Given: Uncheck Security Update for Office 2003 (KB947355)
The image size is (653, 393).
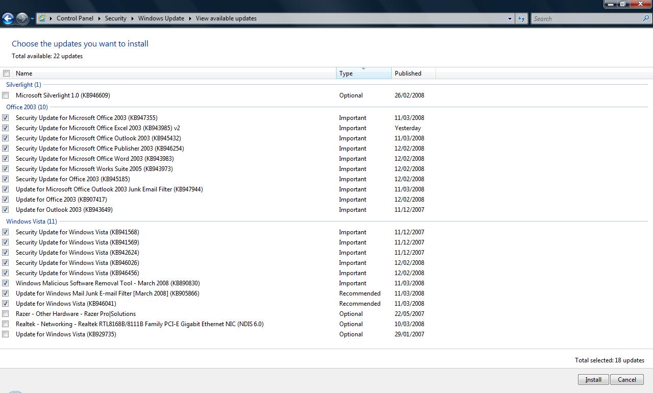Looking at the screenshot, I should point(6,118).
